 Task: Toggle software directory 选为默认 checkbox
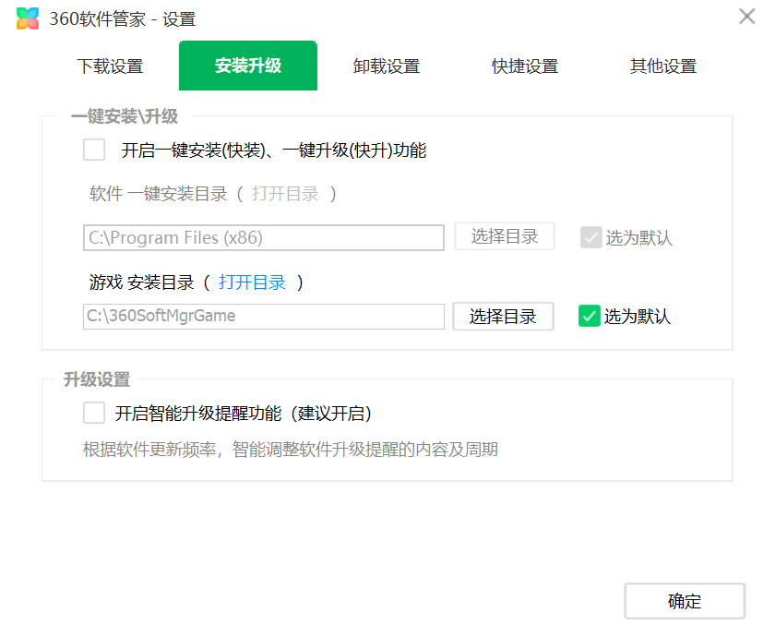click(591, 237)
